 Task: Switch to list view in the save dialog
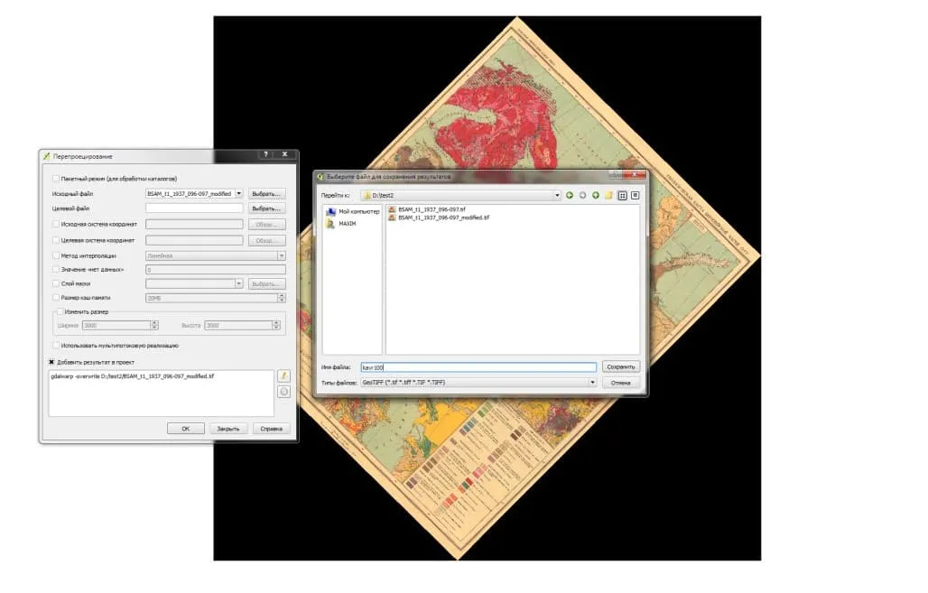tap(621, 194)
